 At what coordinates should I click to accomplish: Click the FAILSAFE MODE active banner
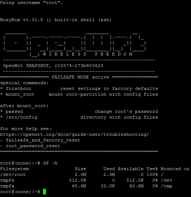(x=80, y=77)
